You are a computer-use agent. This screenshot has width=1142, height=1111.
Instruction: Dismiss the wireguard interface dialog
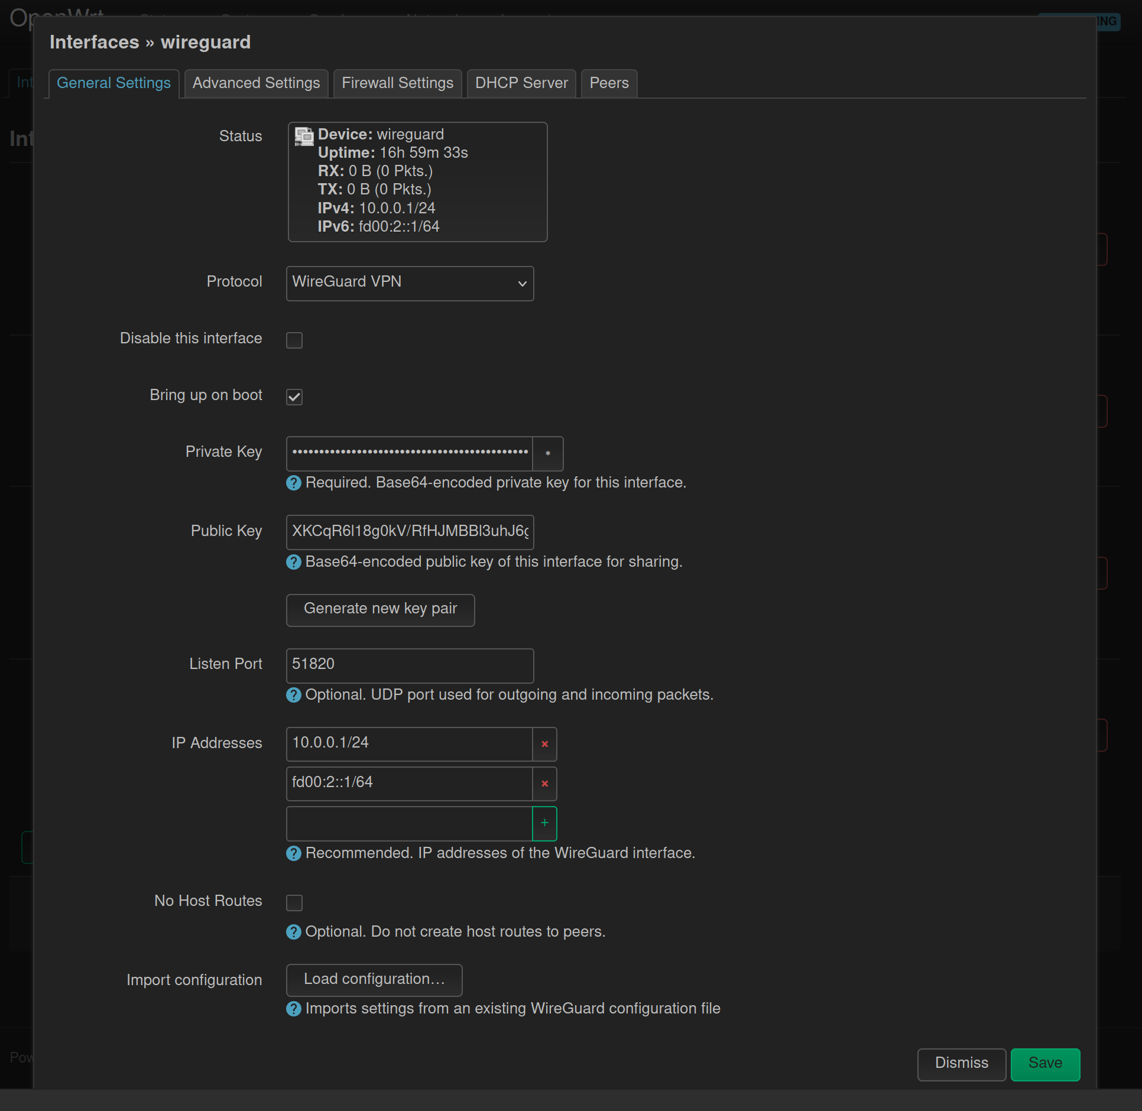(961, 1064)
